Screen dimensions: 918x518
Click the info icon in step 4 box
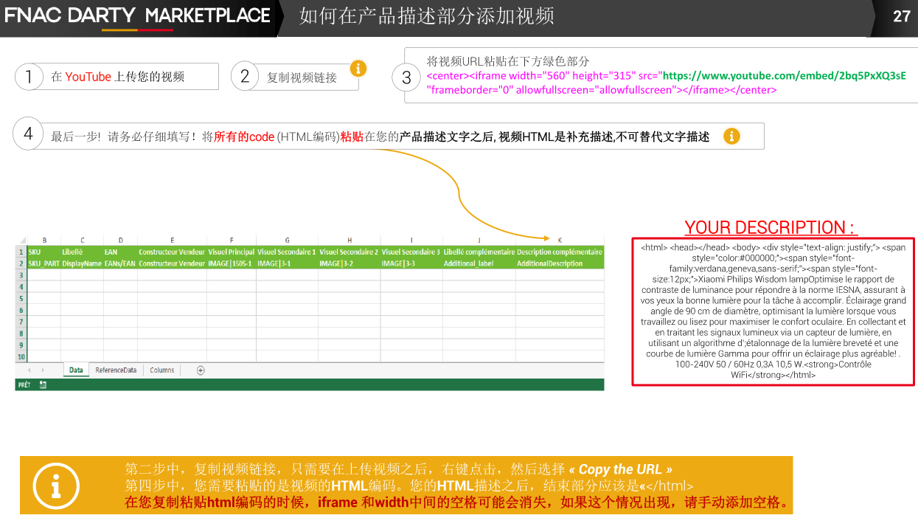pos(731,137)
